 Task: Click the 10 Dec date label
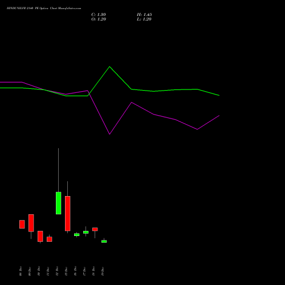pos(39,271)
